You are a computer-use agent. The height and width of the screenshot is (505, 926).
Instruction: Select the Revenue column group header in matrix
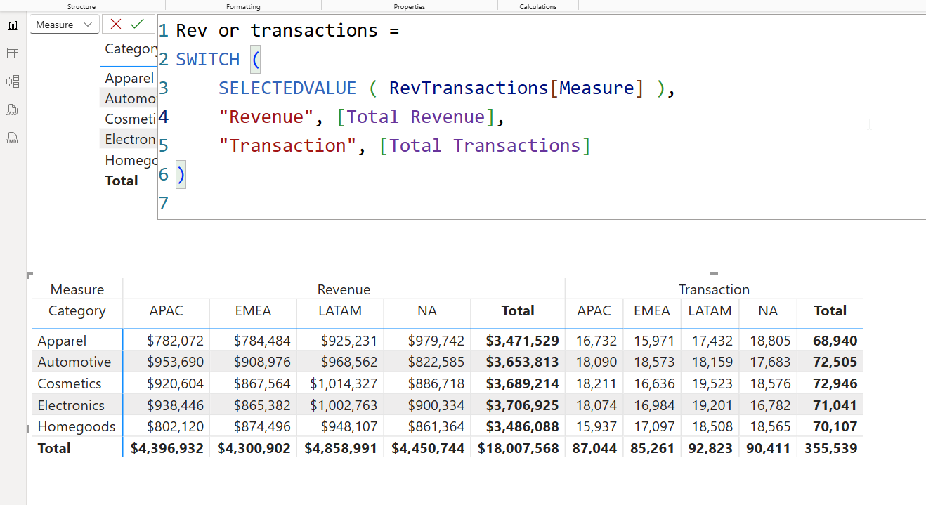344,289
